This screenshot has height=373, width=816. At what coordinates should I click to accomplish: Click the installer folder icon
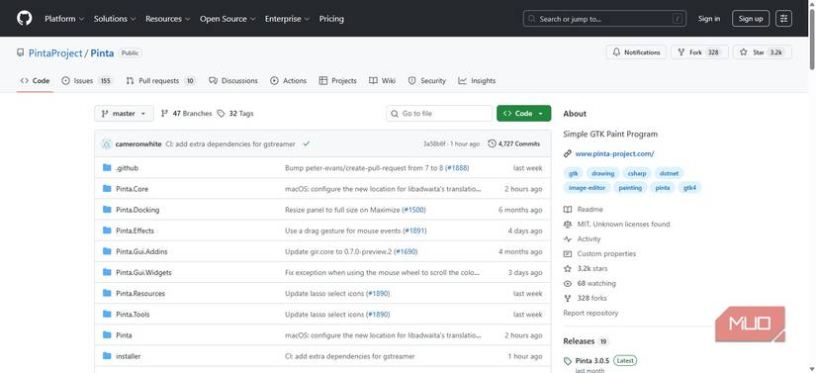click(x=107, y=356)
